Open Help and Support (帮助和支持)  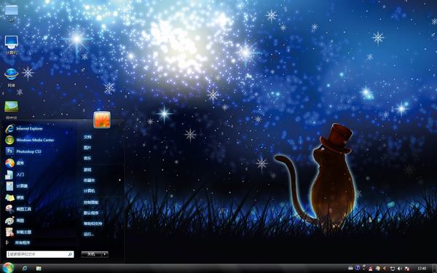92,223
